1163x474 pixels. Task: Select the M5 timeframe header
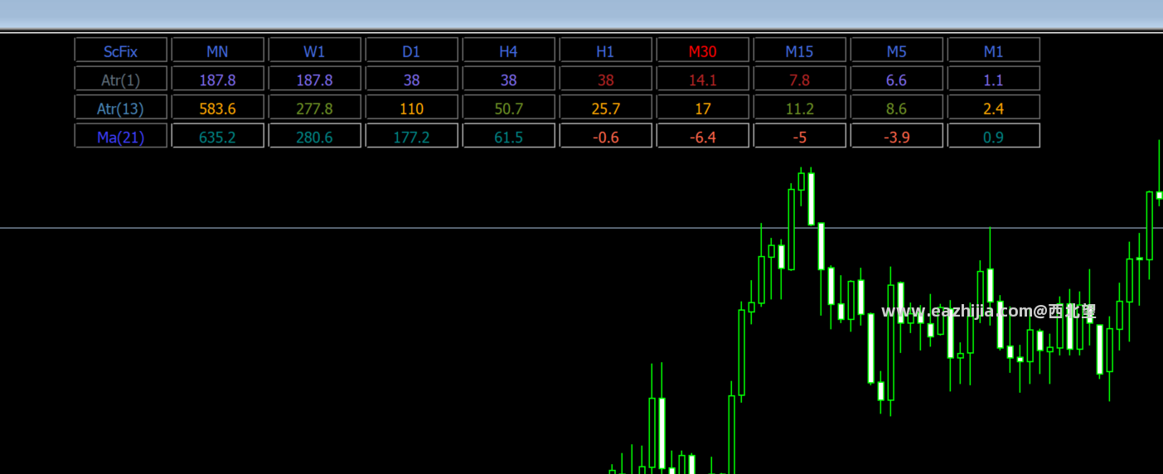click(x=897, y=50)
